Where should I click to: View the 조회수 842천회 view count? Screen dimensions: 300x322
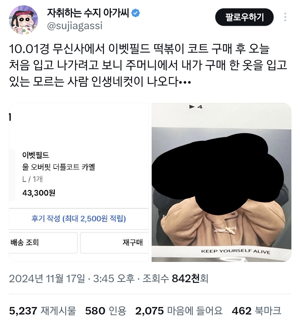(x=176, y=279)
